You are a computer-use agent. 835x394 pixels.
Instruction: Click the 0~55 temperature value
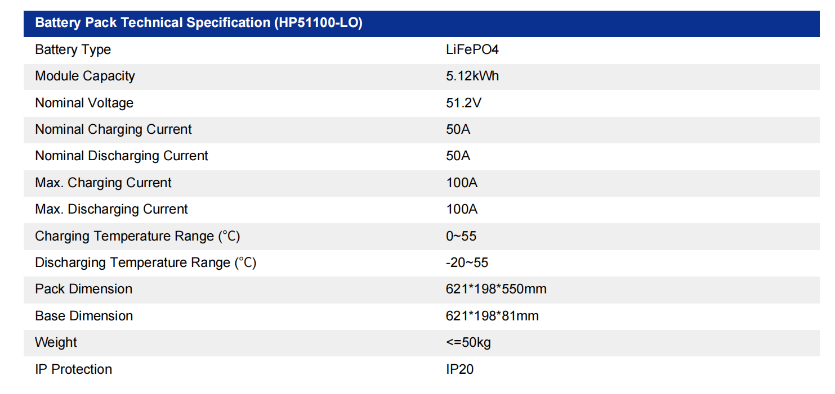(x=461, y=236)
